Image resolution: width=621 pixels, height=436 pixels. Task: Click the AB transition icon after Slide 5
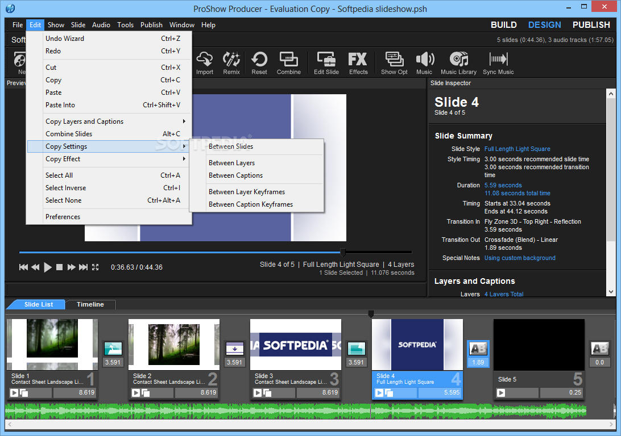point(599,349)
